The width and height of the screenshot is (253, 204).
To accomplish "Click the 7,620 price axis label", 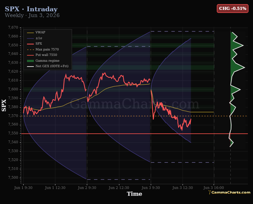I will pos(13,72).
